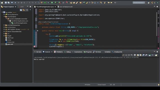
Task: Open the Terminal tab
Action: (x=97, y=52)
